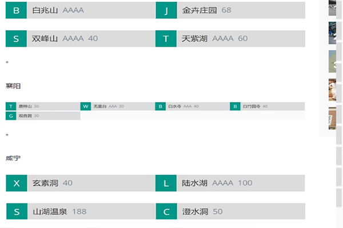
Task: Click the T icon beside 天紫湖
Action: coord(166,39)
